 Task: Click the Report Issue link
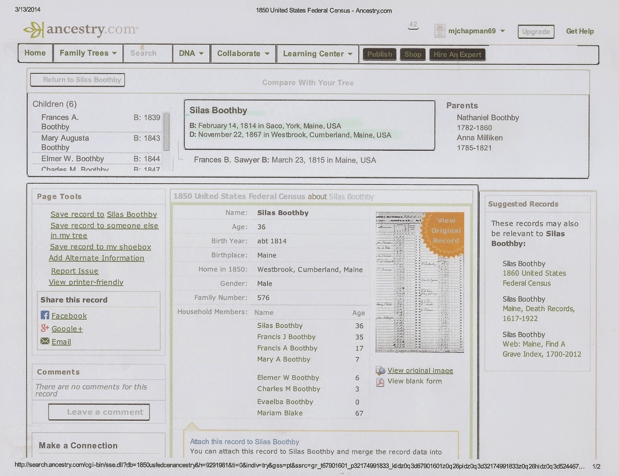(x=75, y=271)
